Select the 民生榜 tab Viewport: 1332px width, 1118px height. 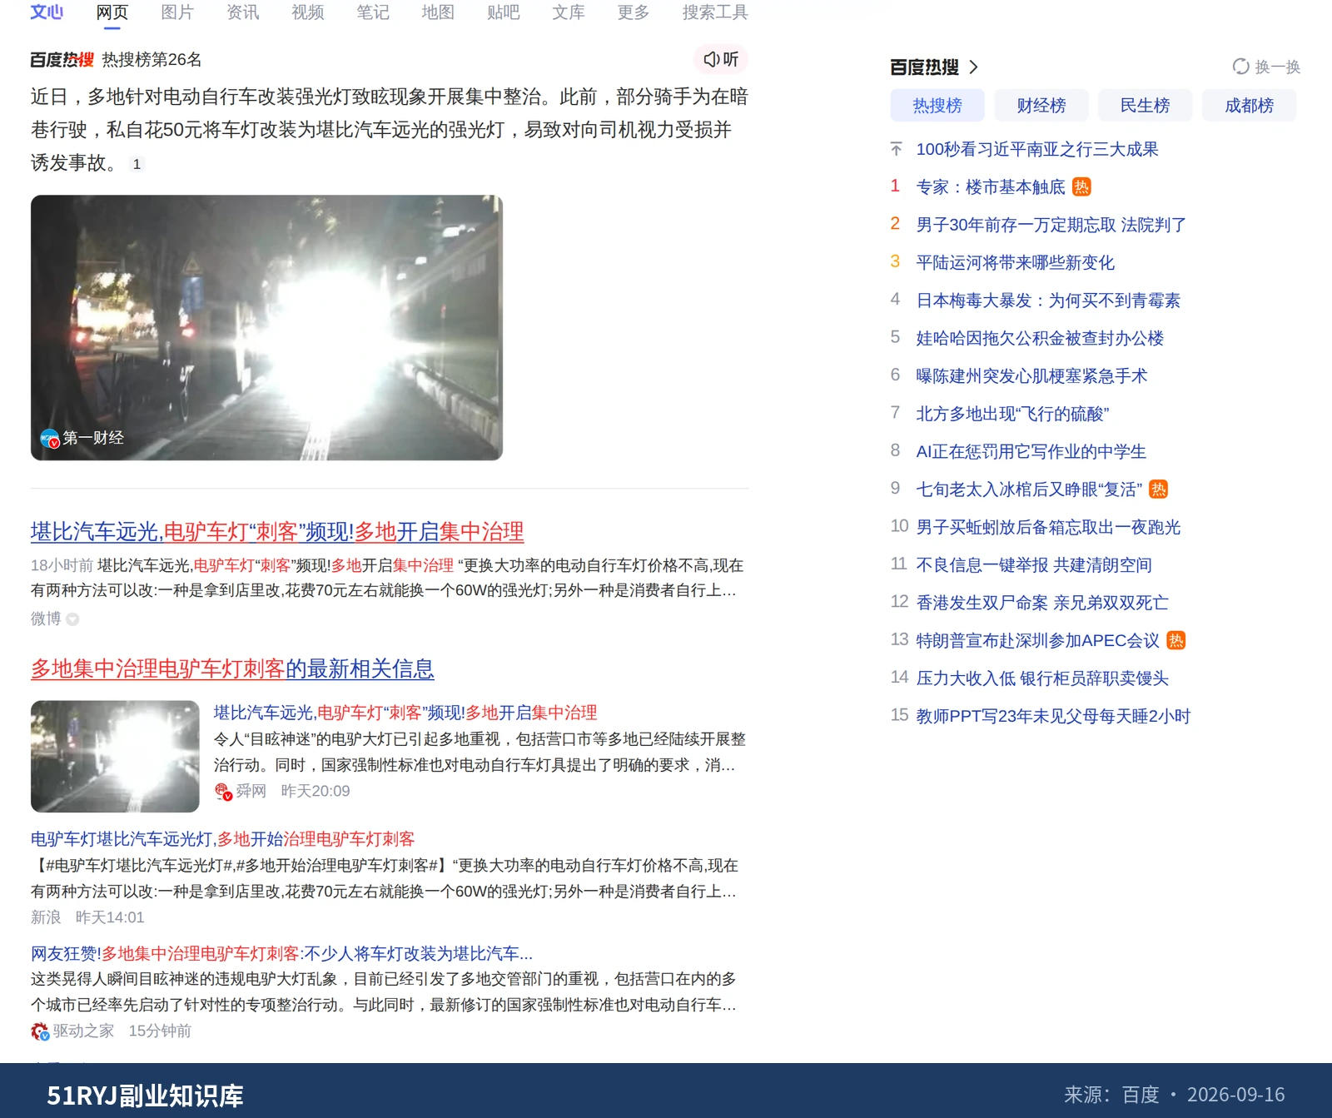pos(1145,106)
